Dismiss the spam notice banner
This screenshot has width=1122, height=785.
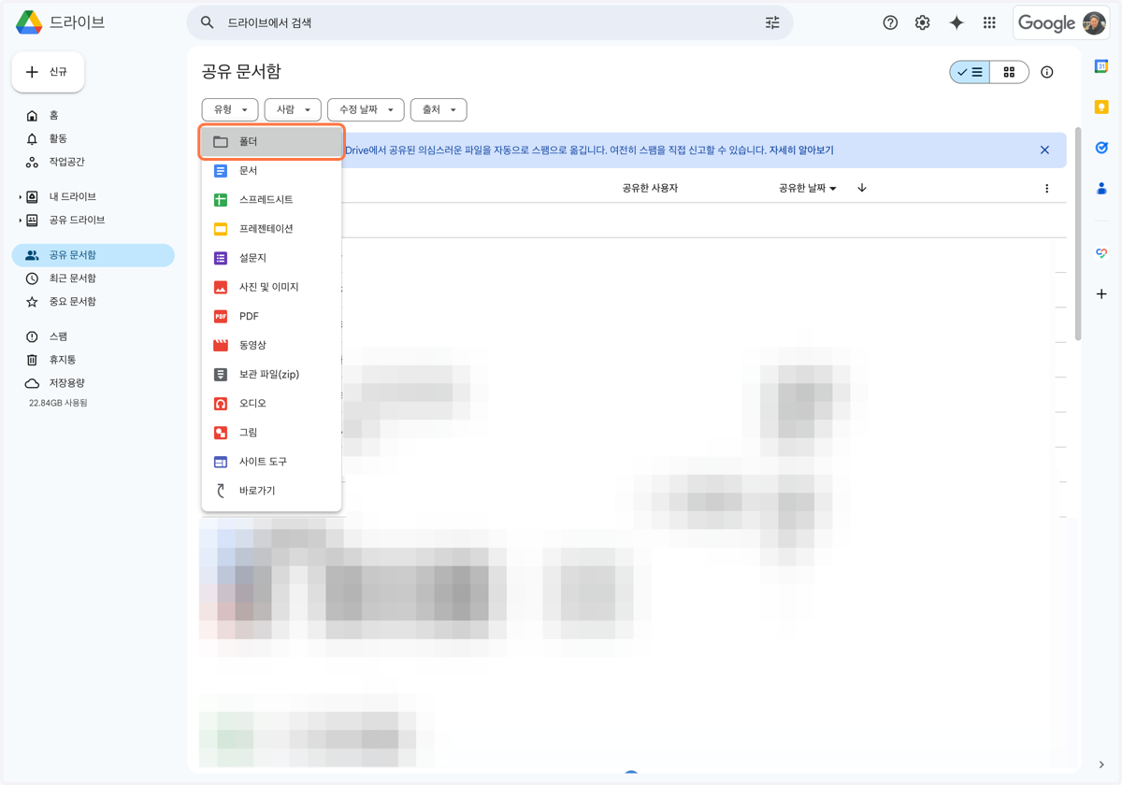[x=1045, y=150]
